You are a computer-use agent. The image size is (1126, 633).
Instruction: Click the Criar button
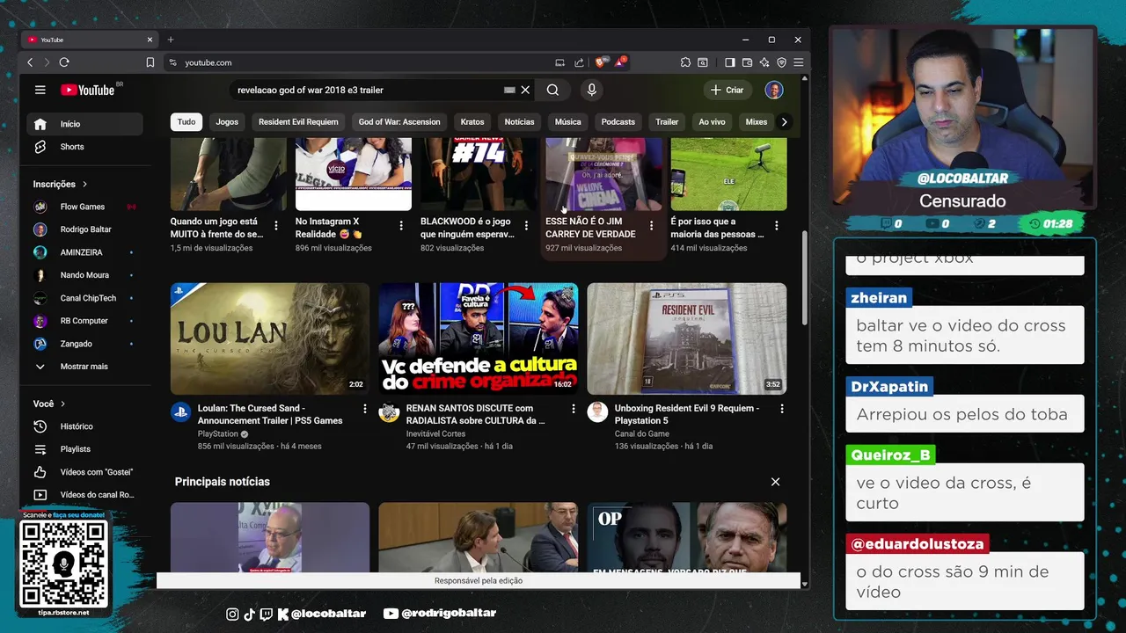pyautogui.click(x=727, y=90)
